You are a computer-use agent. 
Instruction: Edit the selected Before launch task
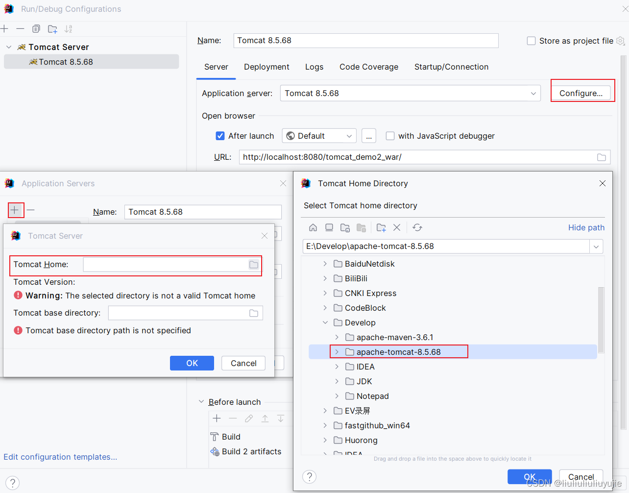tap(249, 419)
